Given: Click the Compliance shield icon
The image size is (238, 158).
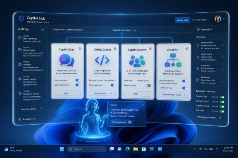Looking at the screenshot, I should 198,68.
